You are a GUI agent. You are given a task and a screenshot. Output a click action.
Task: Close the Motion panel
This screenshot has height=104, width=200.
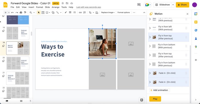tap(187, 14)
